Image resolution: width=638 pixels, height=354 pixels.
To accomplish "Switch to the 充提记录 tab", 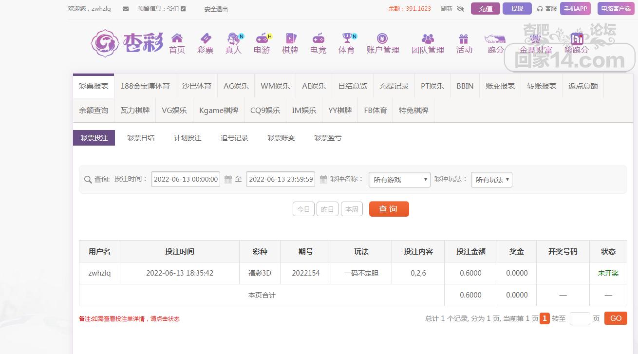I will 394,86.
